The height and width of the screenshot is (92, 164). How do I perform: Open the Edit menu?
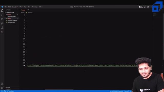(x=9, y=7)
